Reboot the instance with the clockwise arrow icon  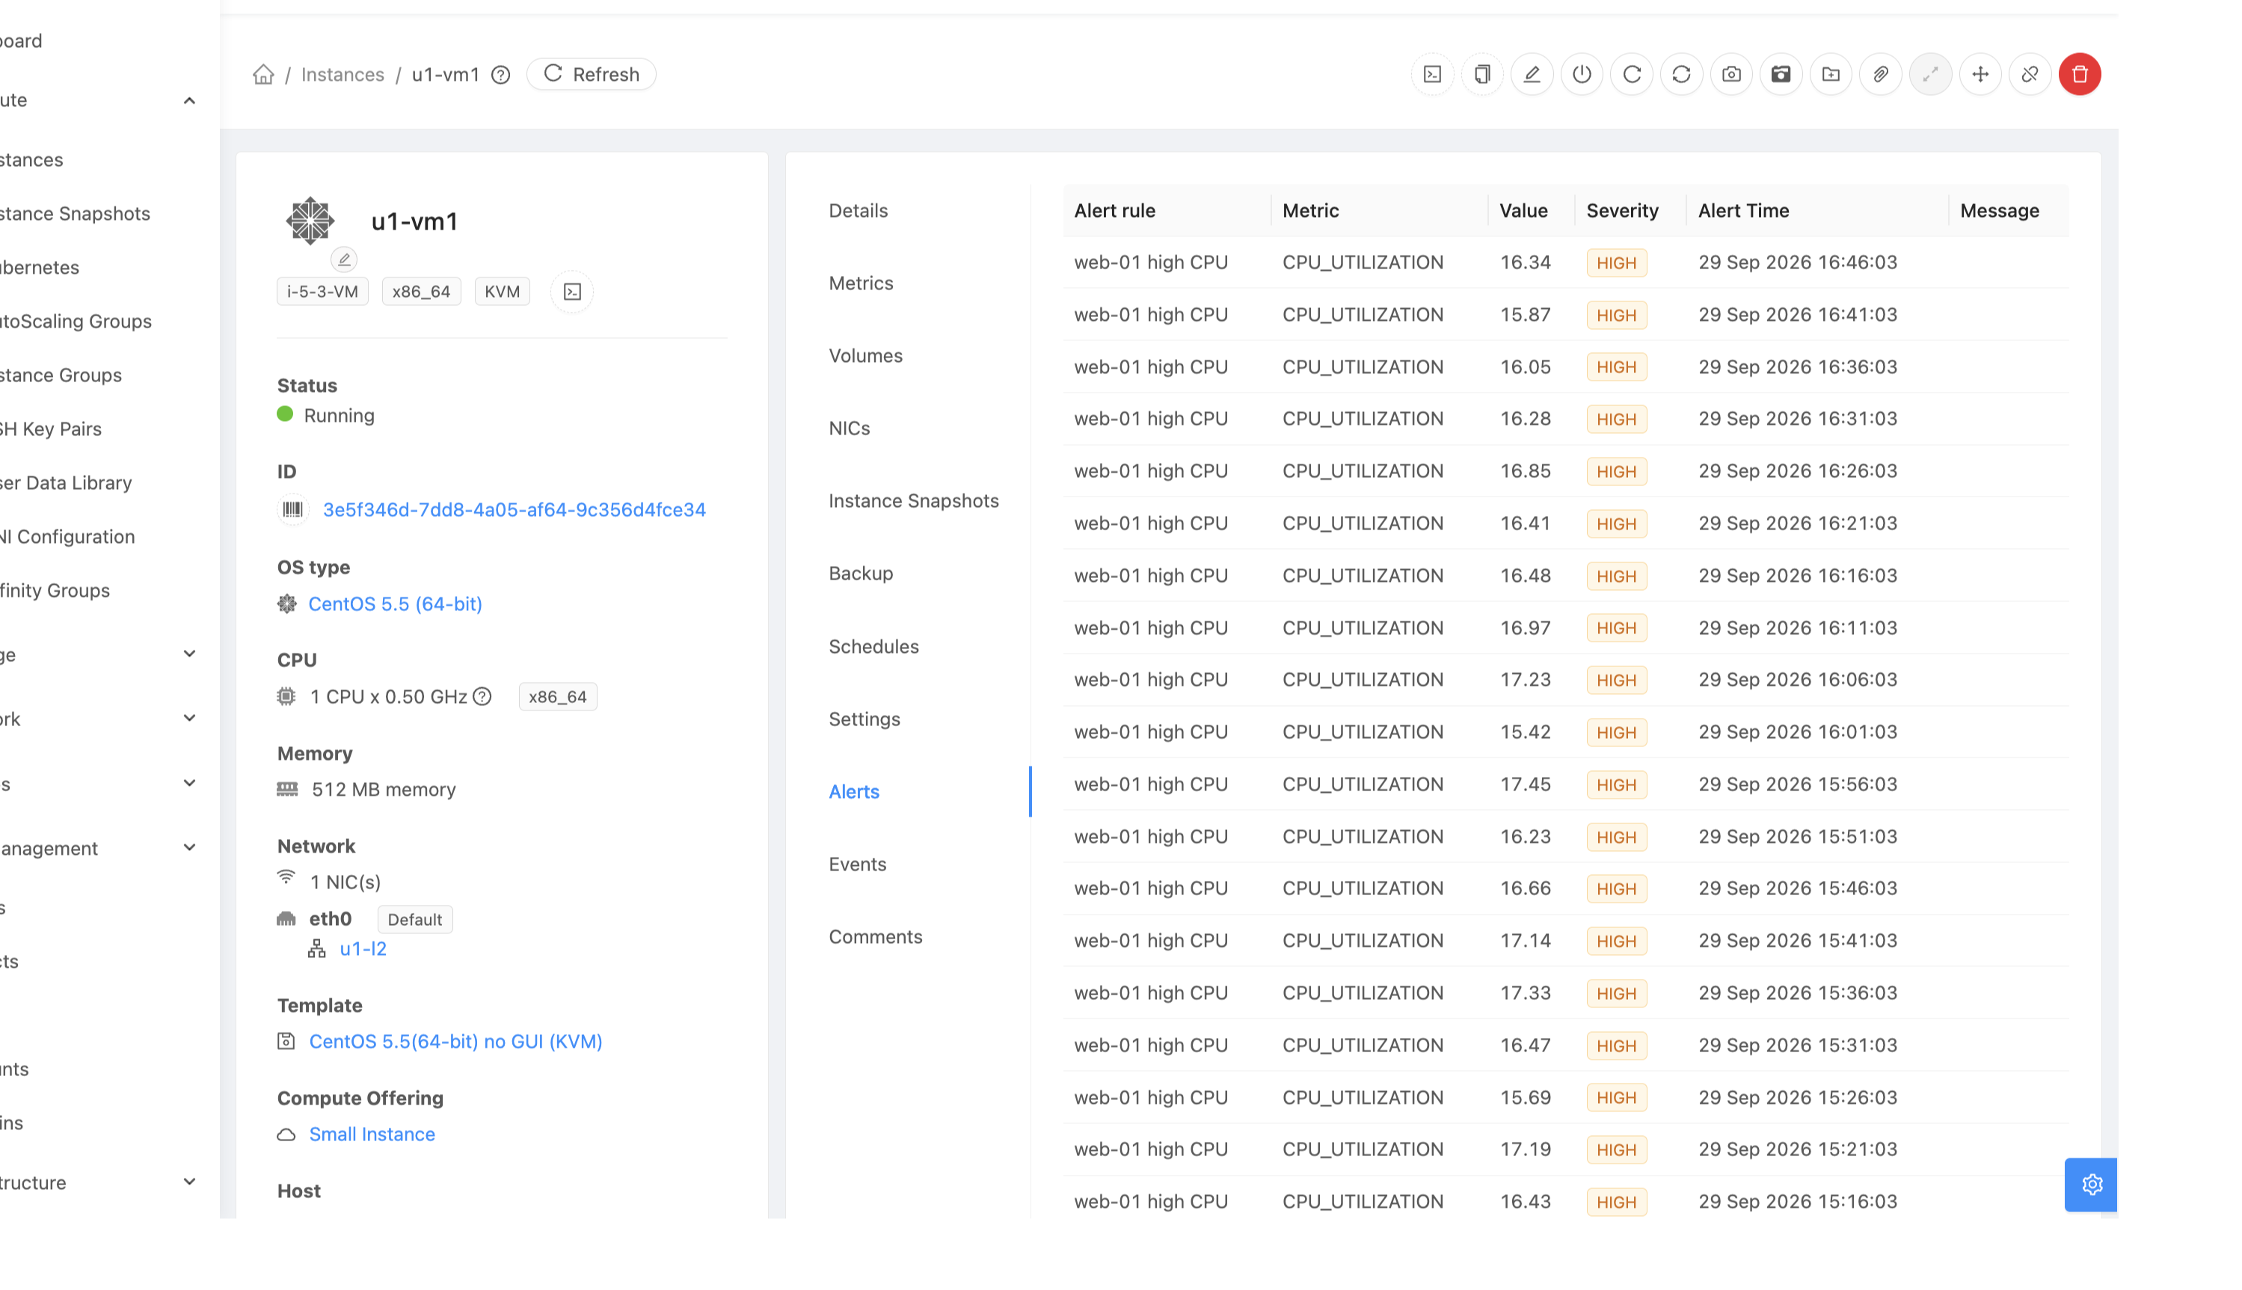coord(1632,75)
